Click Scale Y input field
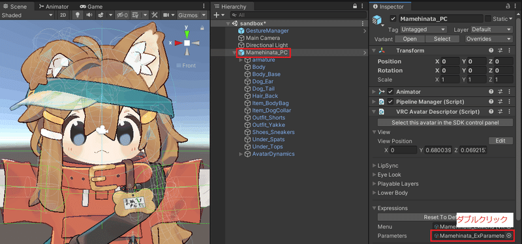Image resolution: width=522 pixels, height=244 pixels. [477, 79]
